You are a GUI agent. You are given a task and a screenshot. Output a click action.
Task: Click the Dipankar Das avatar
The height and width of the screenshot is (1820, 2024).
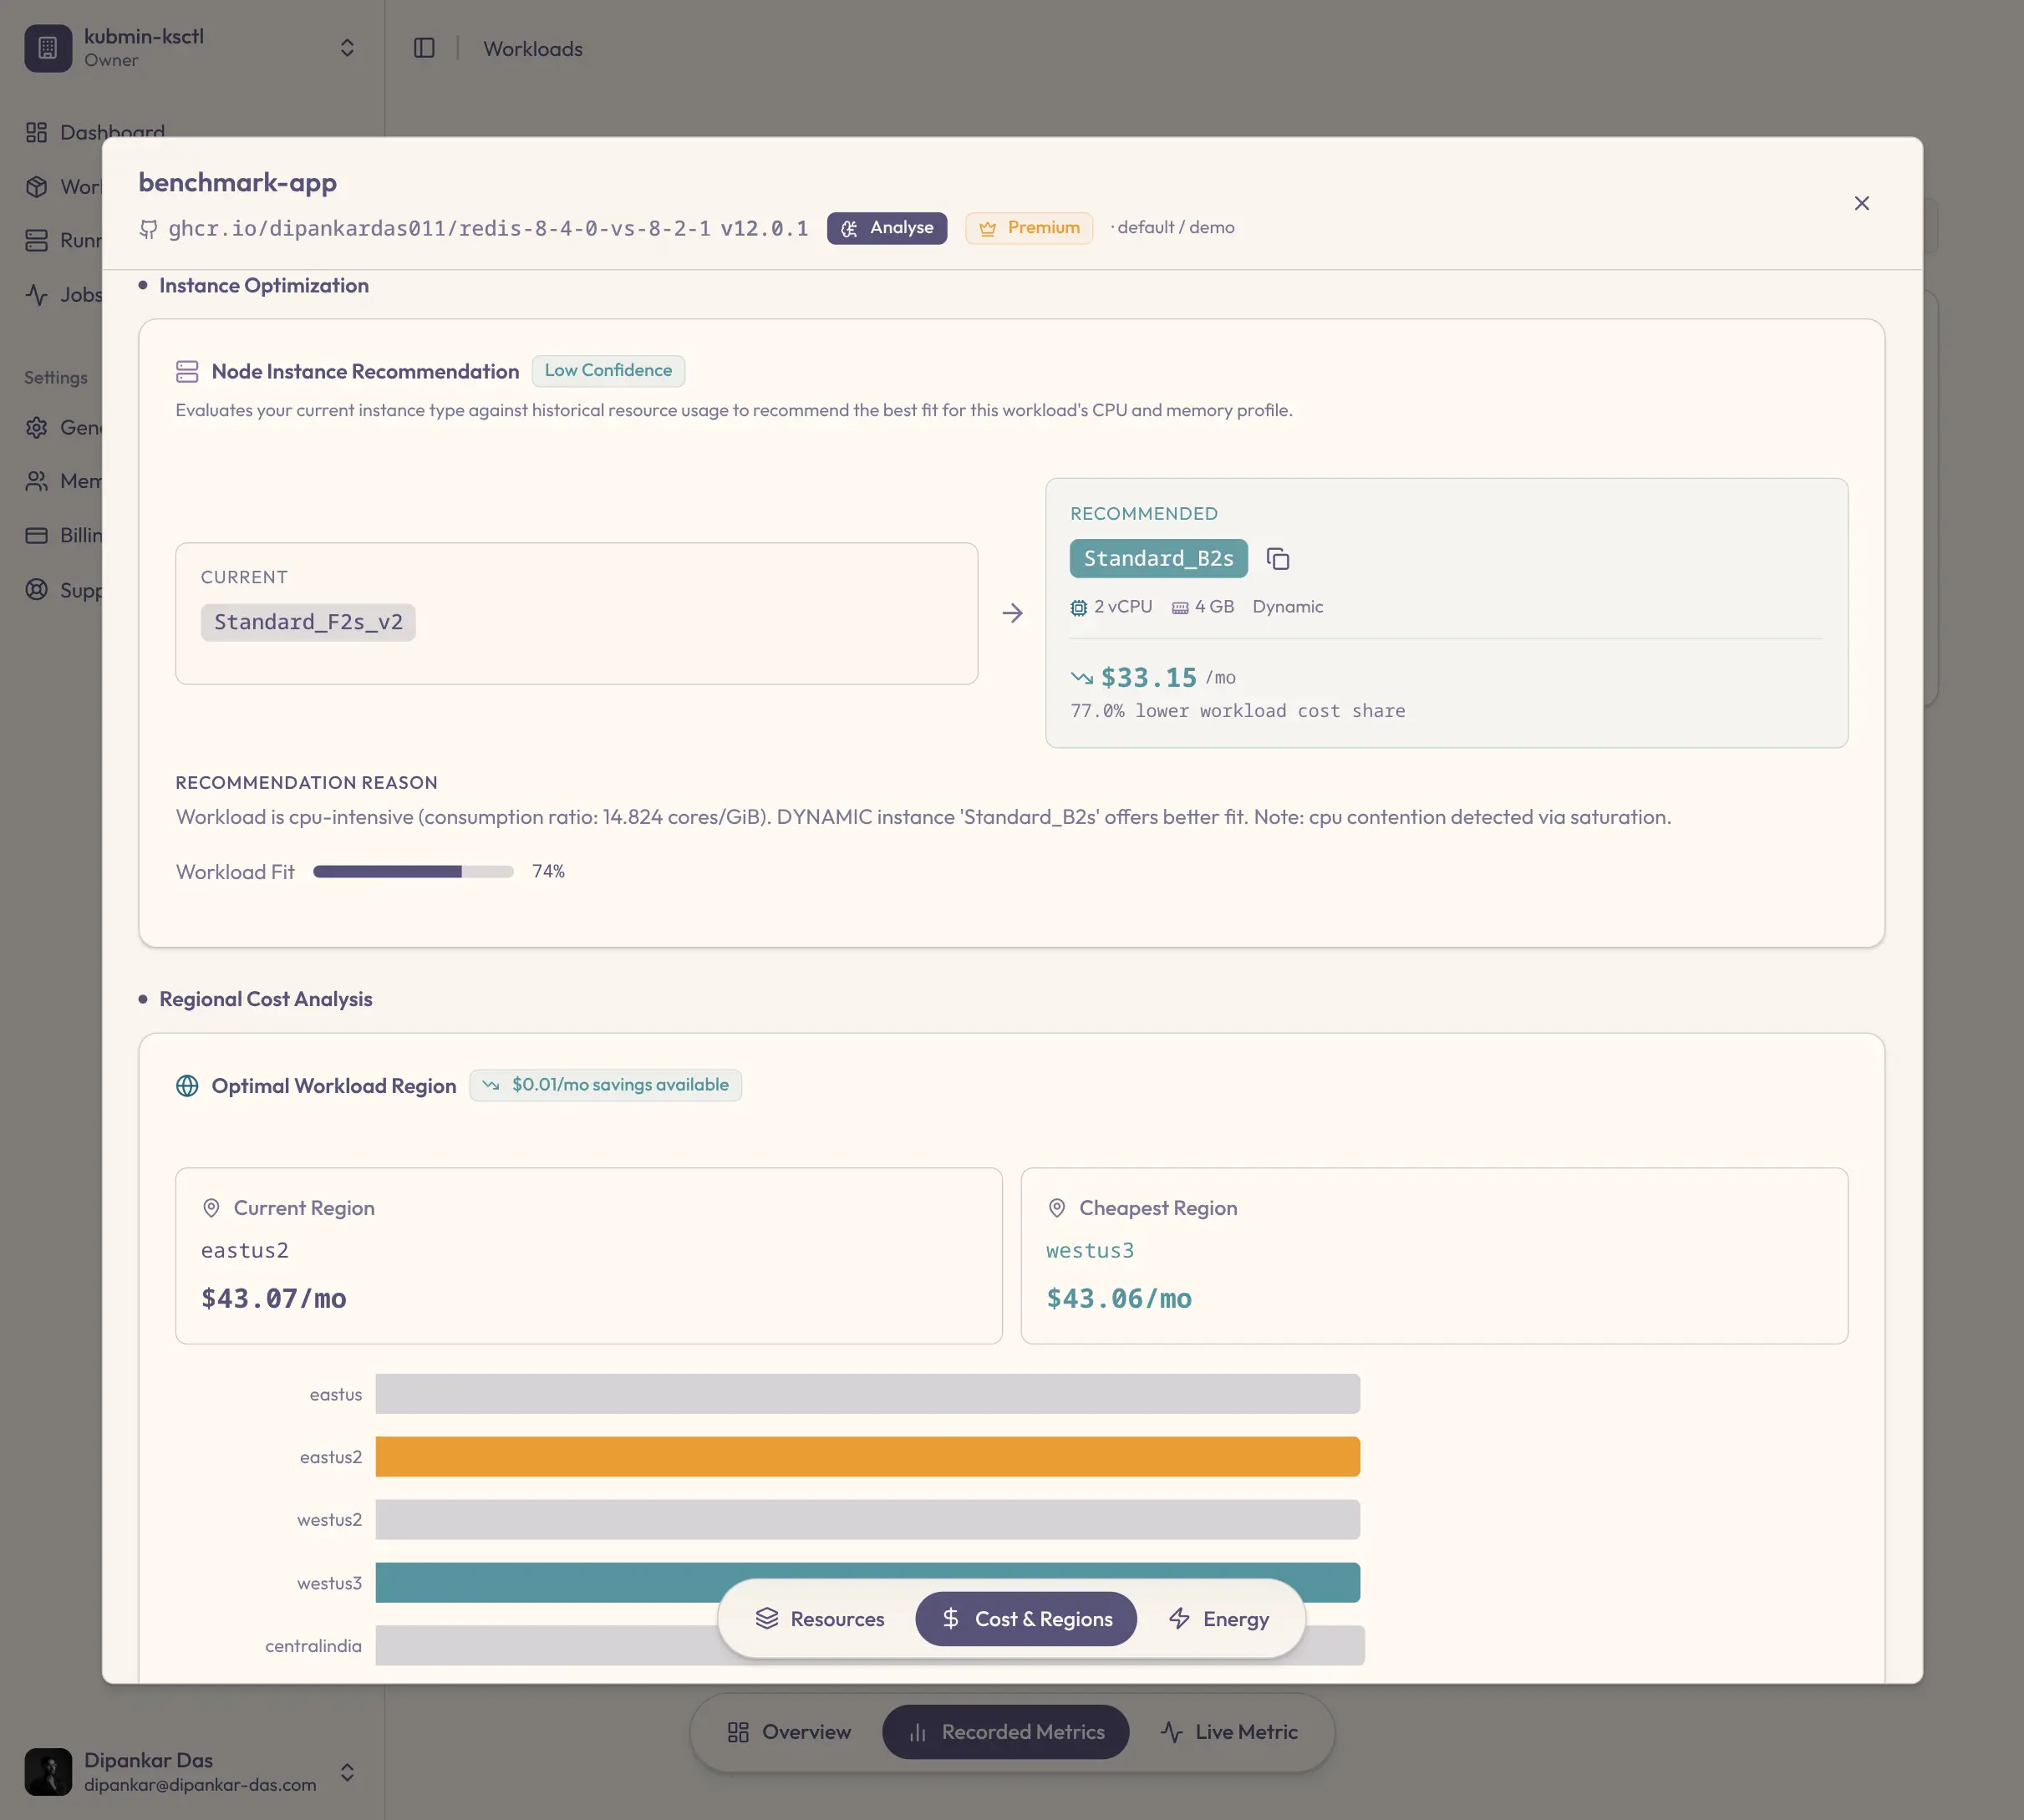[48, 1772]
